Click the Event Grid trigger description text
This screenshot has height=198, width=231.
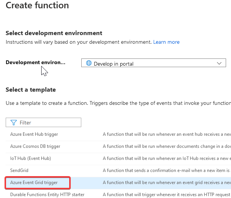click(x=167, y=183)
